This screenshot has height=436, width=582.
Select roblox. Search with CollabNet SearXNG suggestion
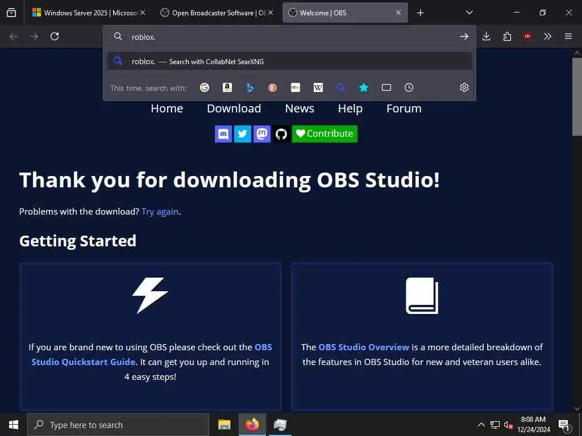[289, 61]
